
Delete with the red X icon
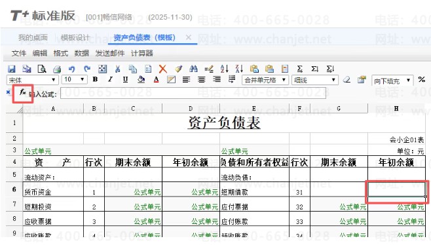coord(162,69)
